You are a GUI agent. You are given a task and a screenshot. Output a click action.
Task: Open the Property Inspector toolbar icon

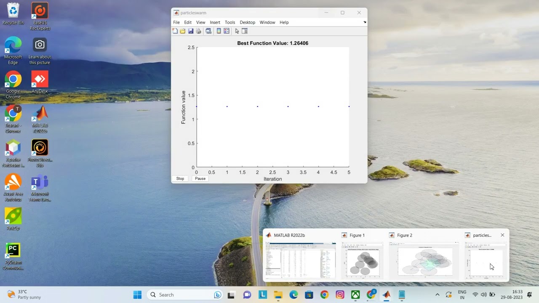(245, 31)
